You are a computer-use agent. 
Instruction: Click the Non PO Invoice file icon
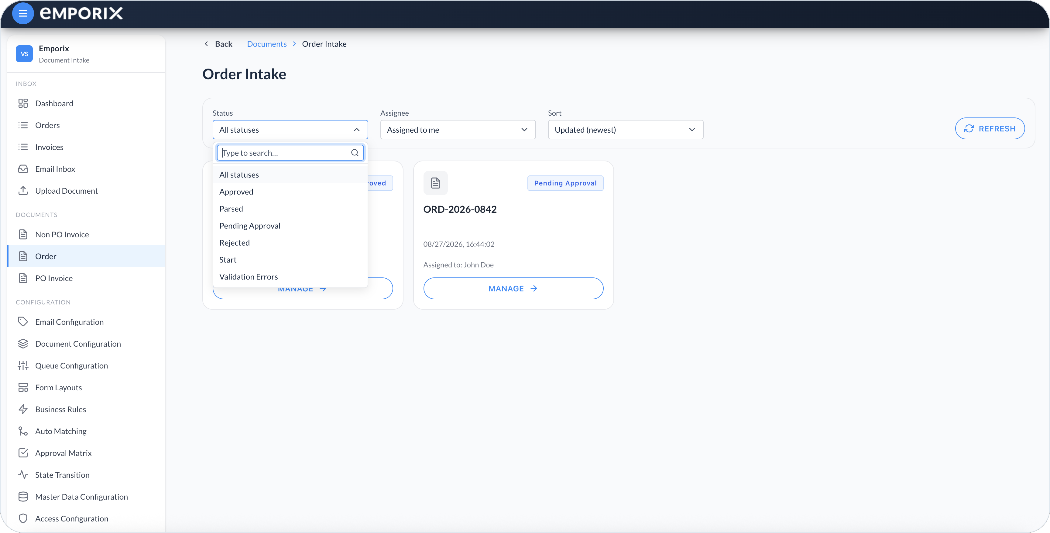pos(23,235)
